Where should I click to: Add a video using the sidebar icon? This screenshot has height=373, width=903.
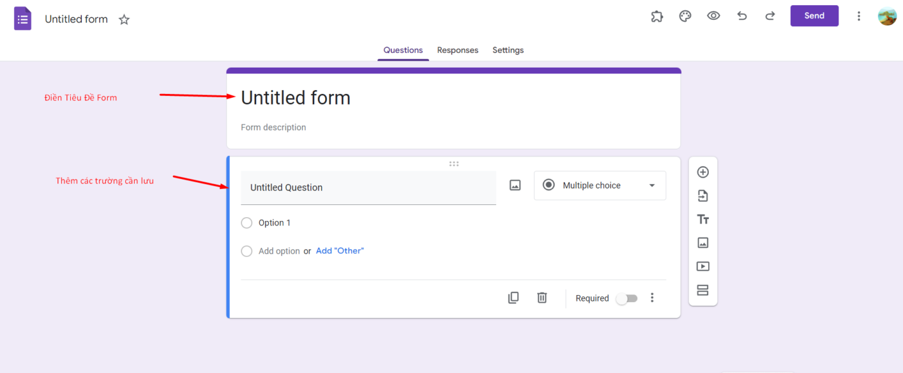tap(702, 266)
